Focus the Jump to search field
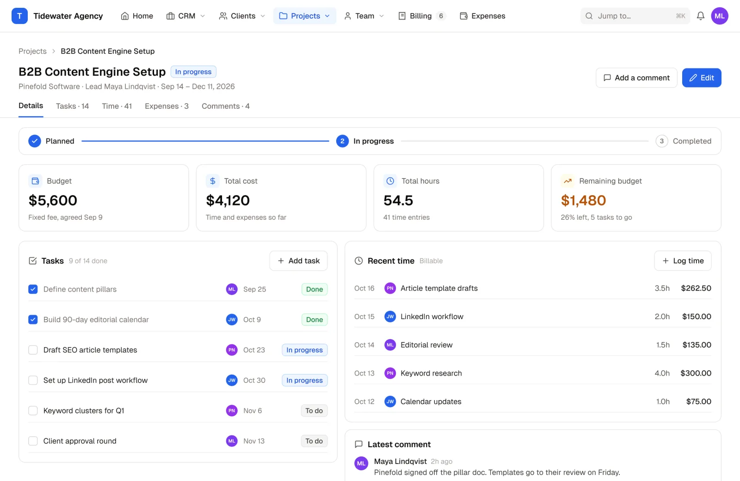 (x=635, y=16)
